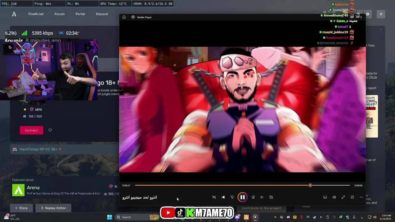395x222 pixels.
Task: Open the Arena featured server
Action: pos(65,190)
